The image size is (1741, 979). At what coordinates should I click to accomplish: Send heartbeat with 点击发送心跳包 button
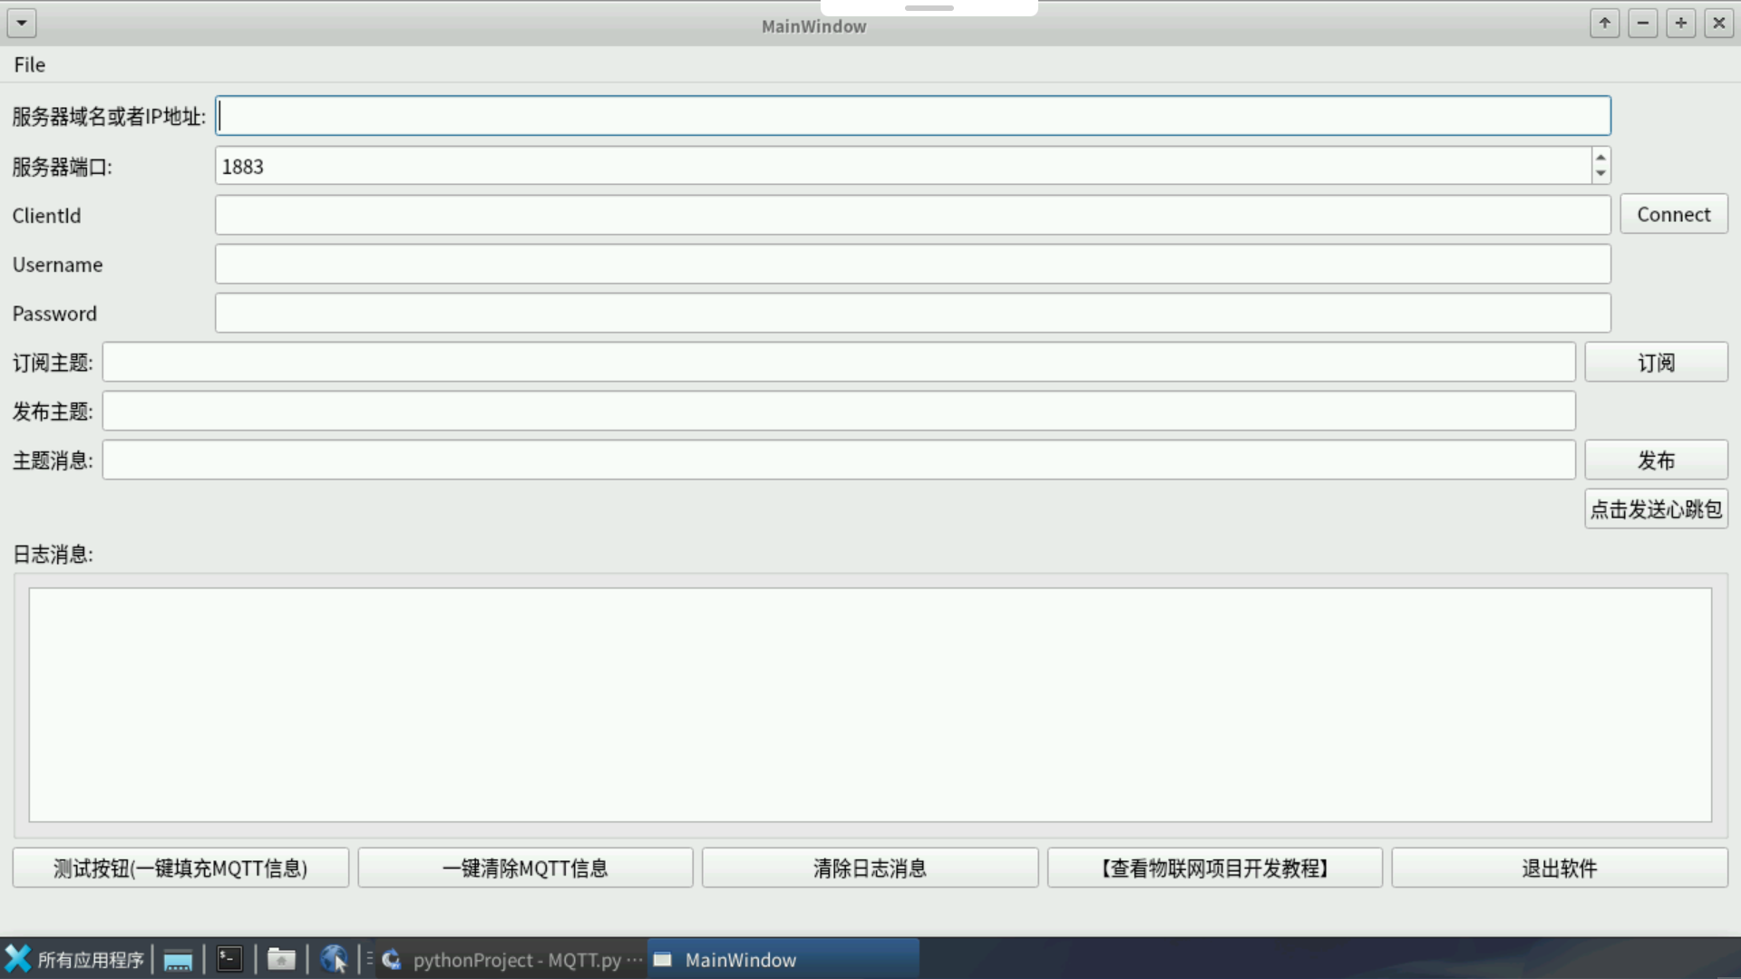pyautogui.click(x=1655, y=509)
